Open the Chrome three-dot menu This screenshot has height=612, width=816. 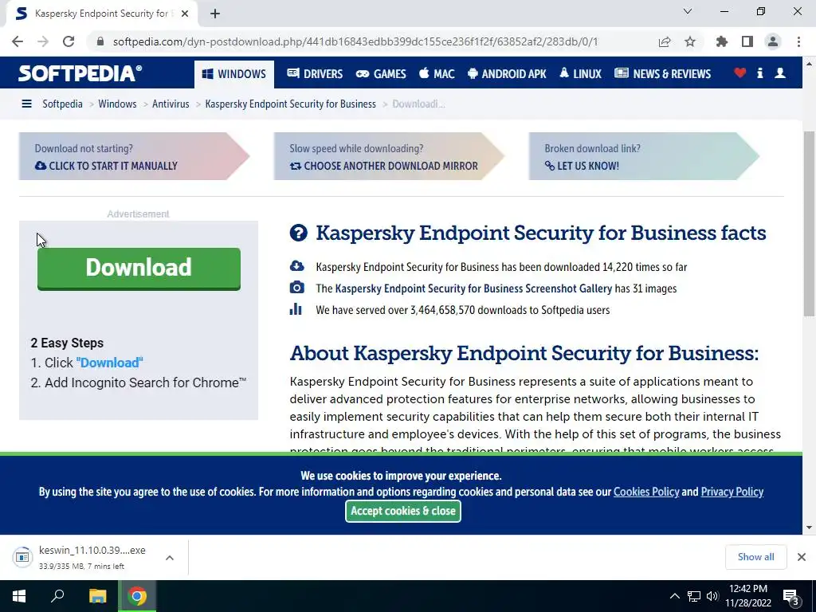click(x=798, y=41)
